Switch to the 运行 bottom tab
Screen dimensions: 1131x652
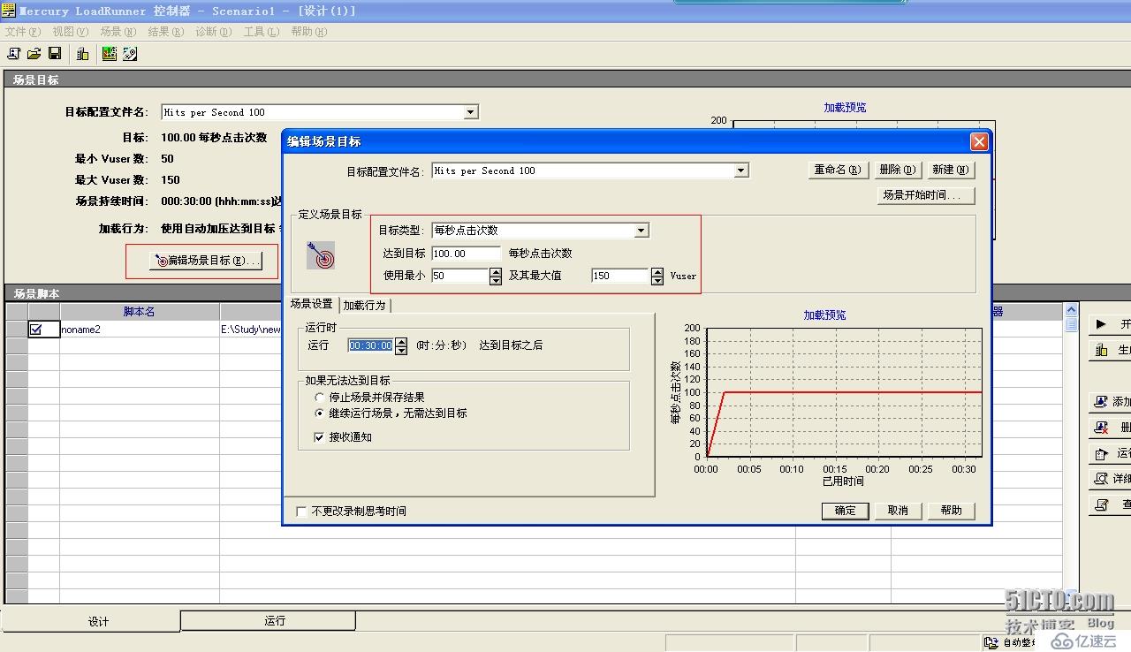269,621
